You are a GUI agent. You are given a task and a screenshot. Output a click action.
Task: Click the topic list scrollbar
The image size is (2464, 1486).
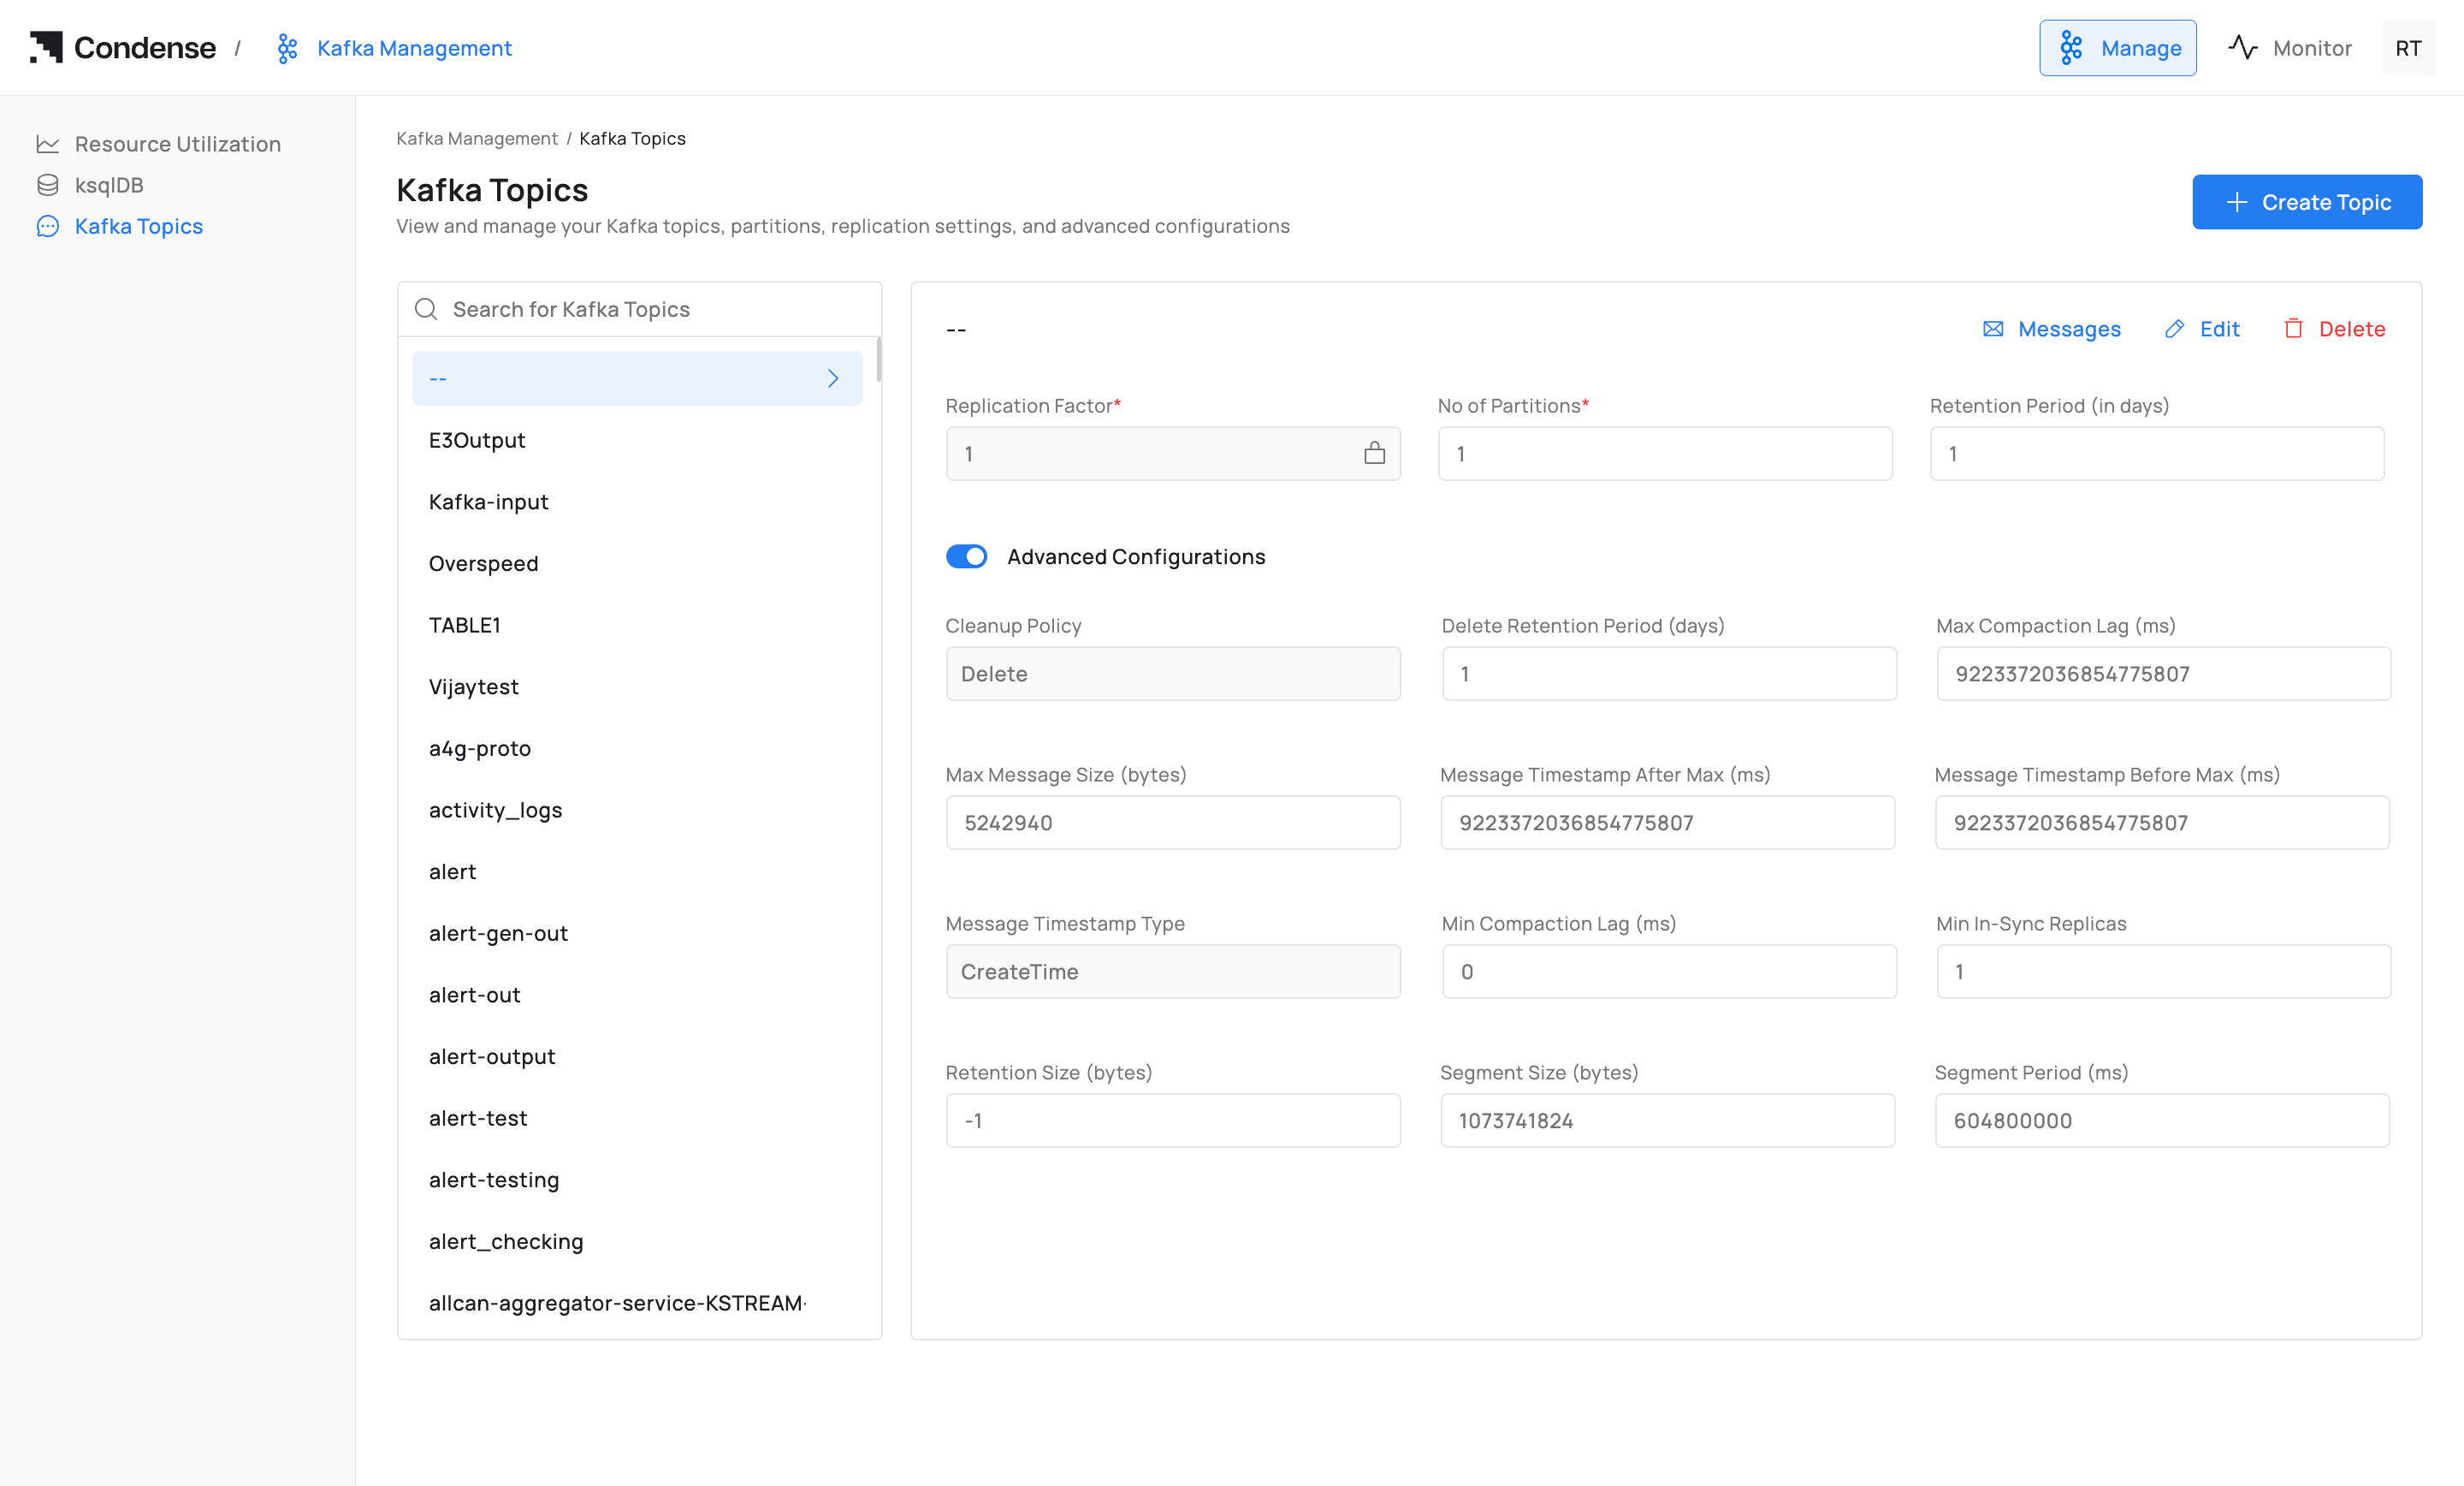click(878, 360)
